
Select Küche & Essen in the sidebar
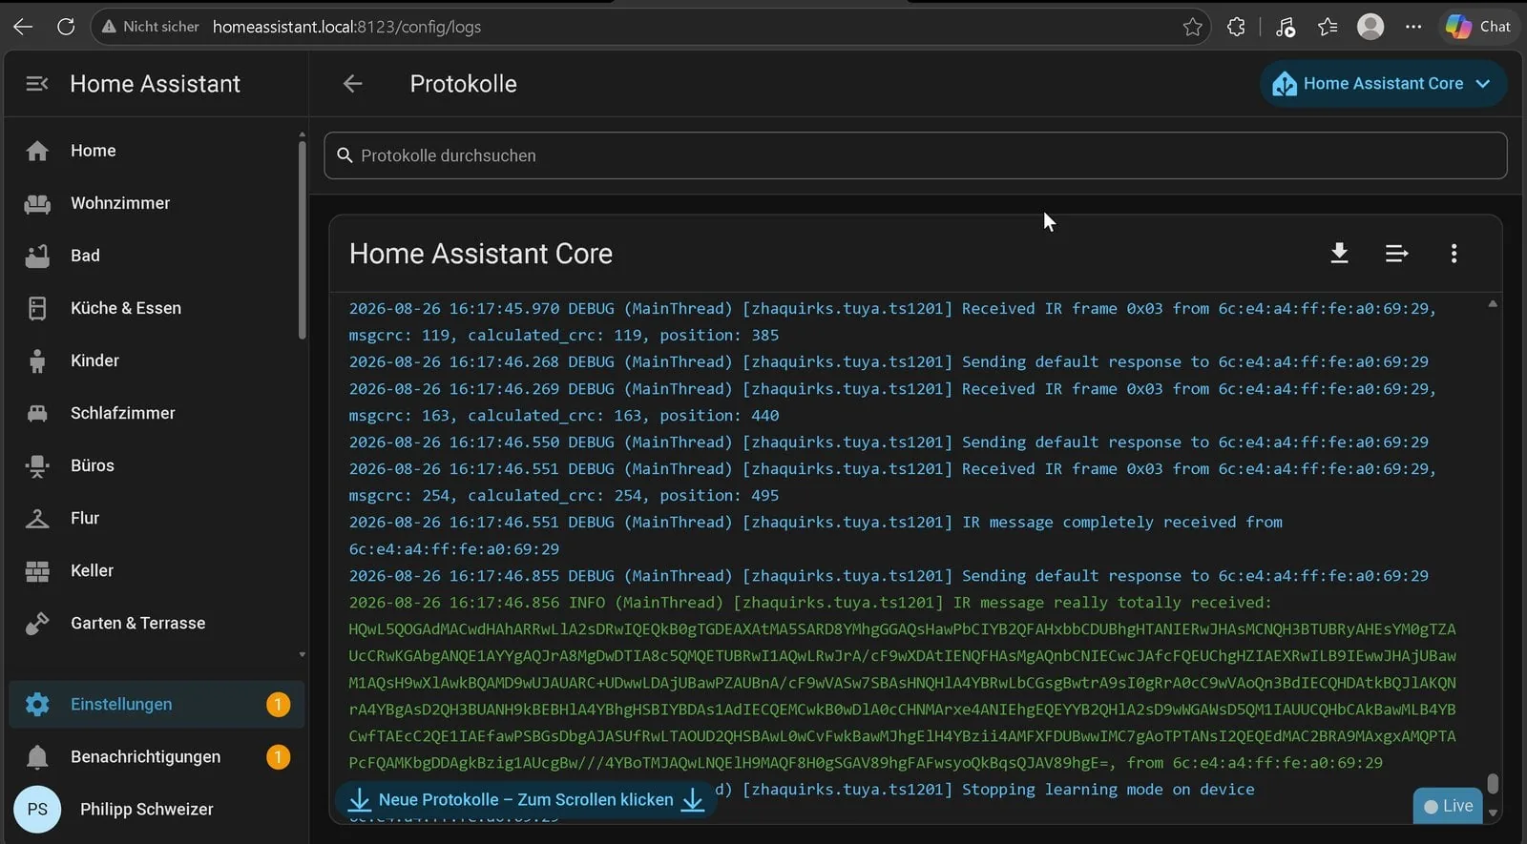157,308
